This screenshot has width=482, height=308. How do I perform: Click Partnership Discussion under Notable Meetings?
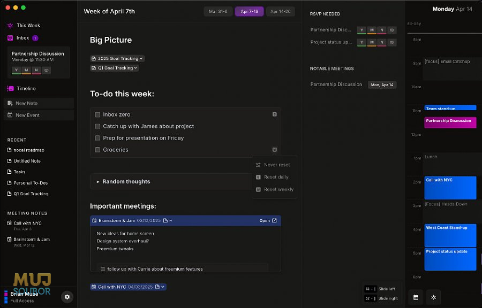pyautogui.click(x=336, y=84)
